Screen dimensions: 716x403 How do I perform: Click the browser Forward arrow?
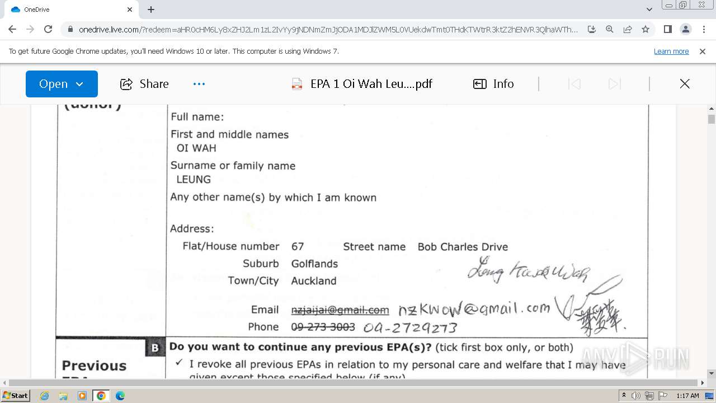click(x=30, y=29)
